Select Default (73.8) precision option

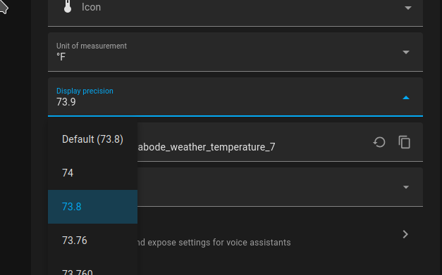pos(93,139)
